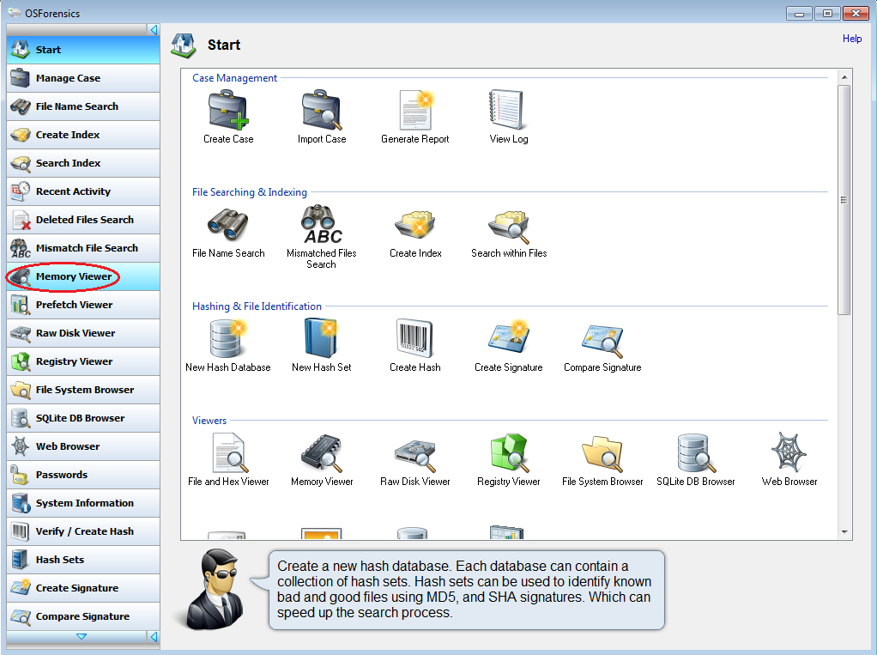Launch Mismatched Files Search icon

(322, 225)
